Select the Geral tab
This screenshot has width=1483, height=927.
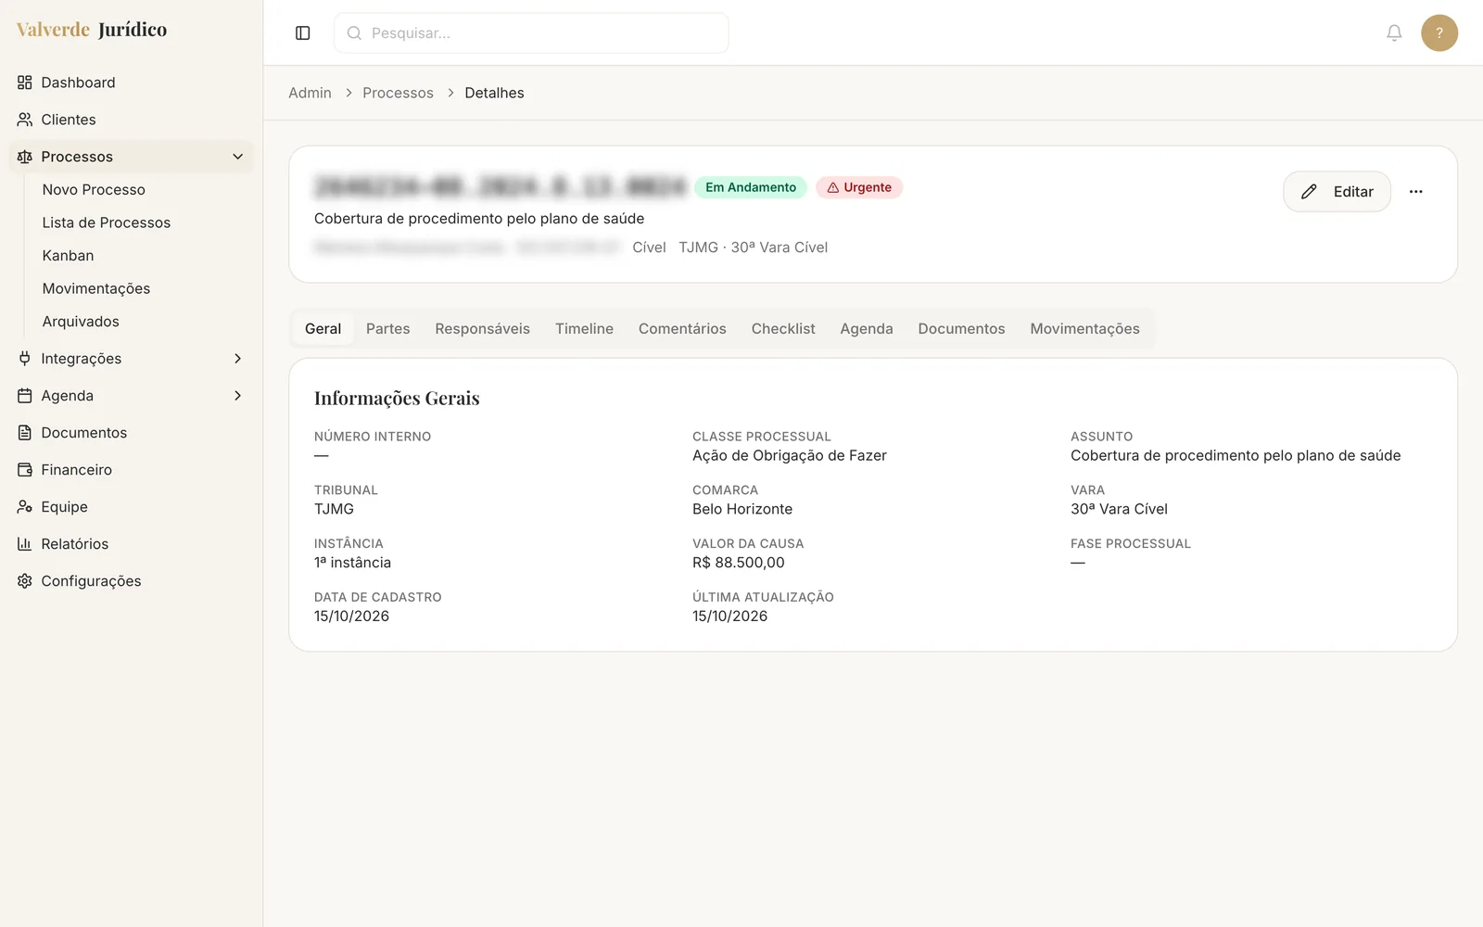point(323,329)
